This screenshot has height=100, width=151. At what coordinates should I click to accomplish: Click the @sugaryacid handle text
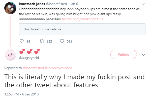pos(29,58)
